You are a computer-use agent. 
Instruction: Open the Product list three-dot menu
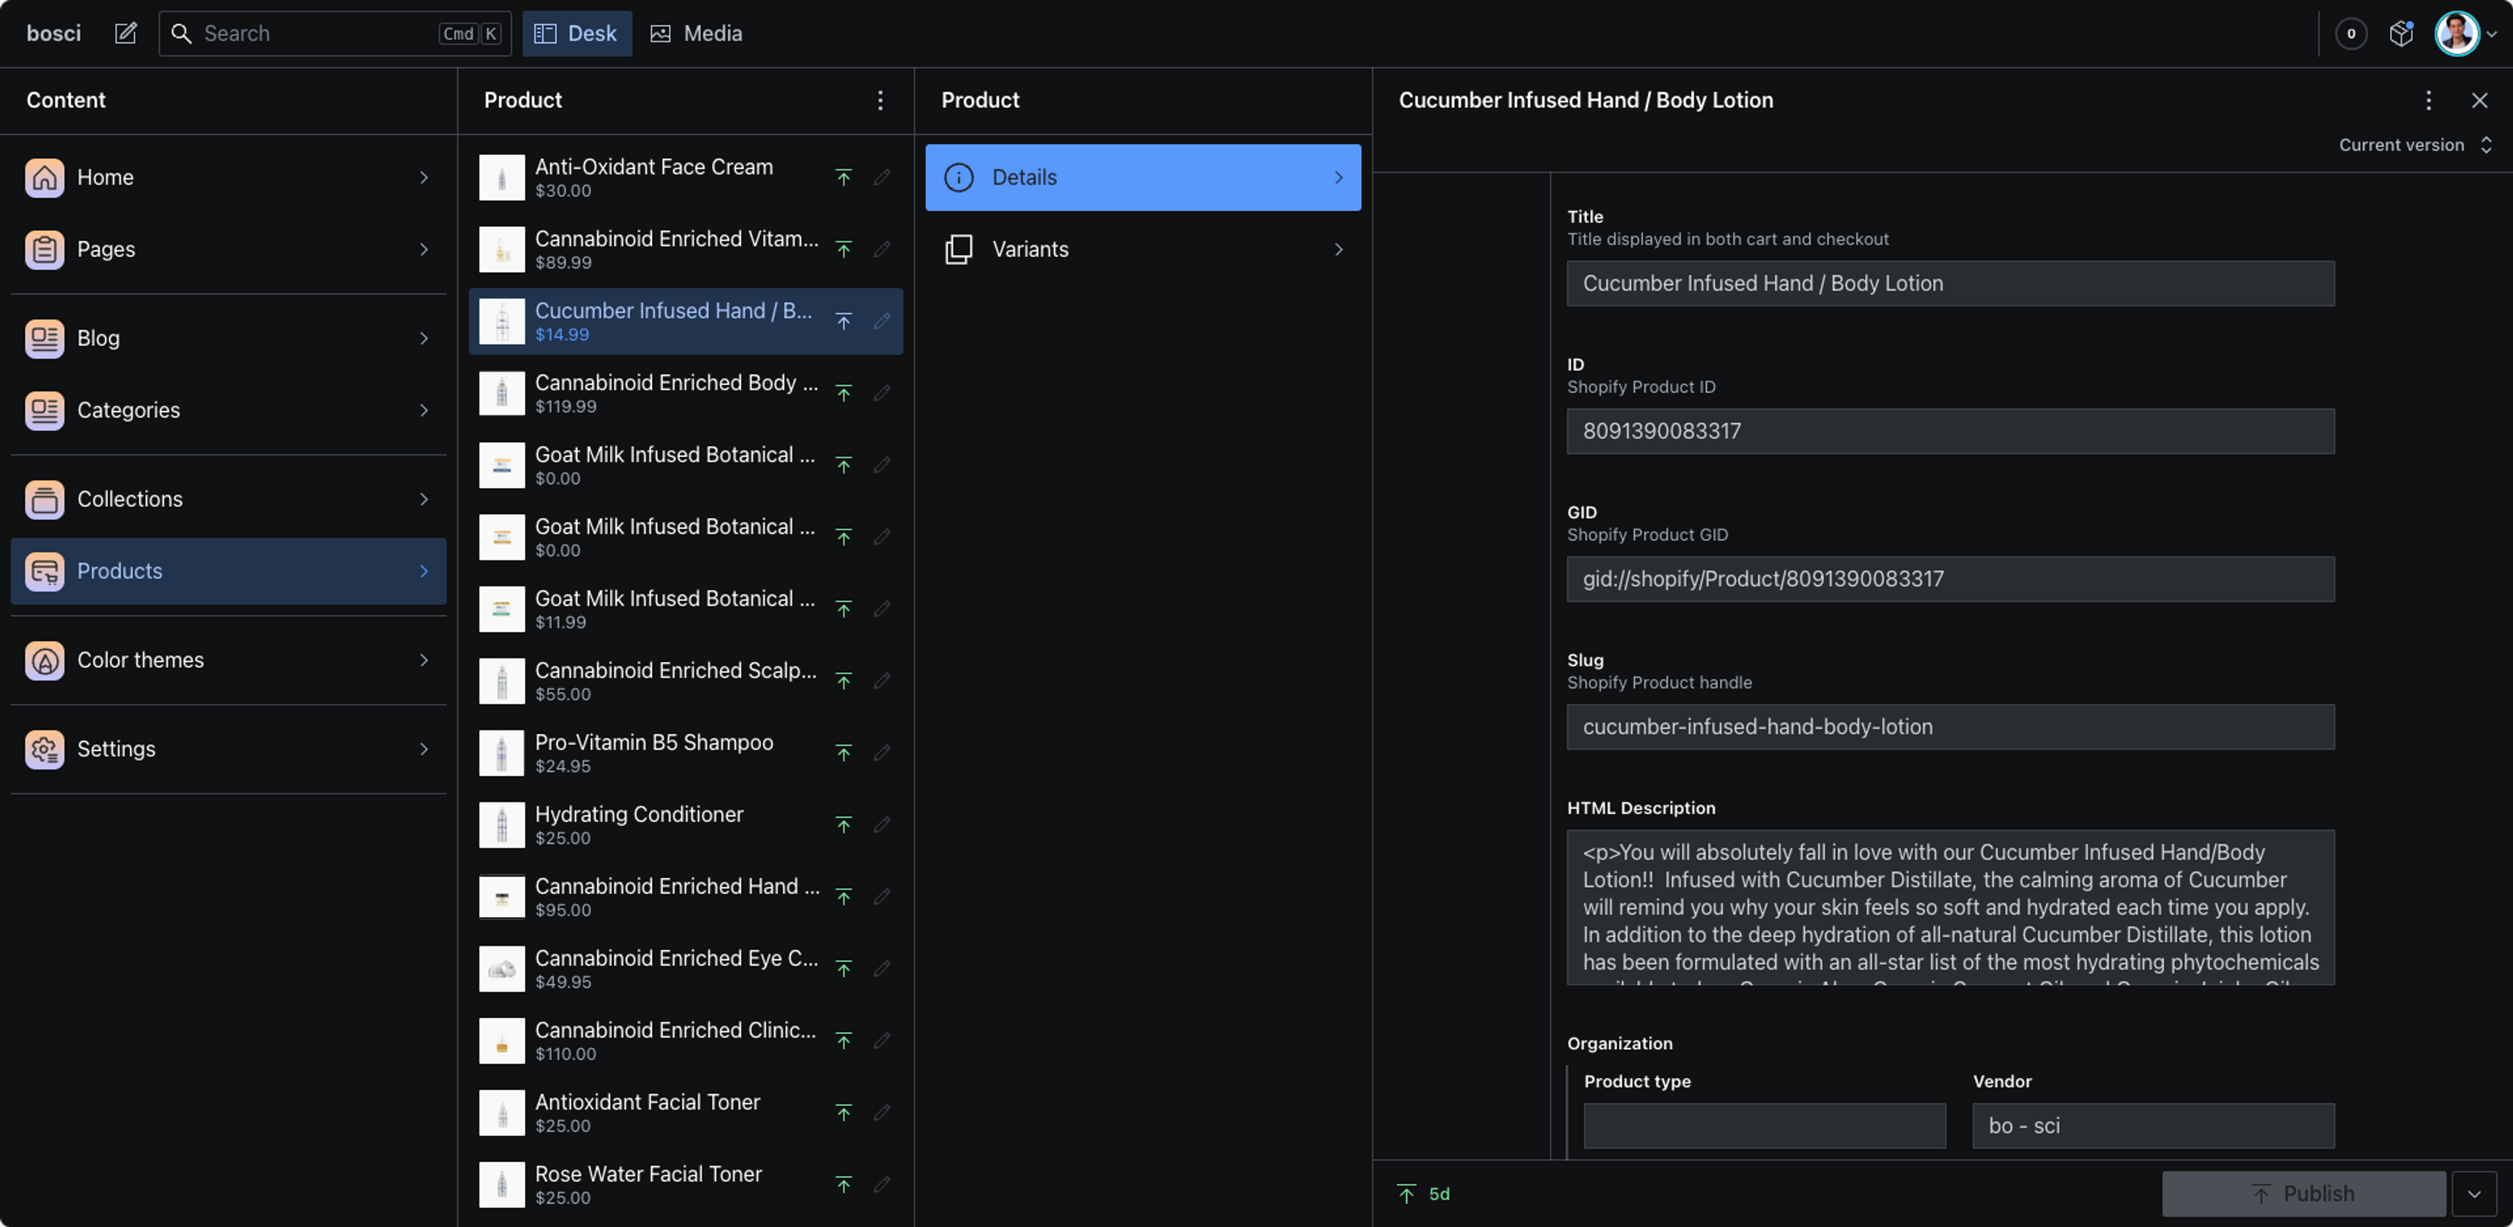pos(880,101)
